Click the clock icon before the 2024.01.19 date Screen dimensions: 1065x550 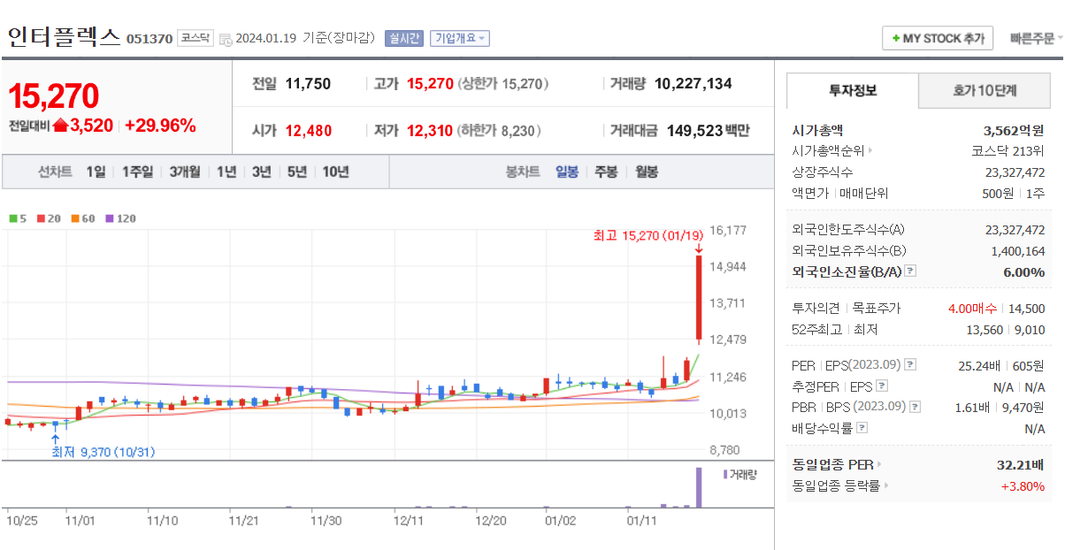pyautogui.click(x=226, y=39)
